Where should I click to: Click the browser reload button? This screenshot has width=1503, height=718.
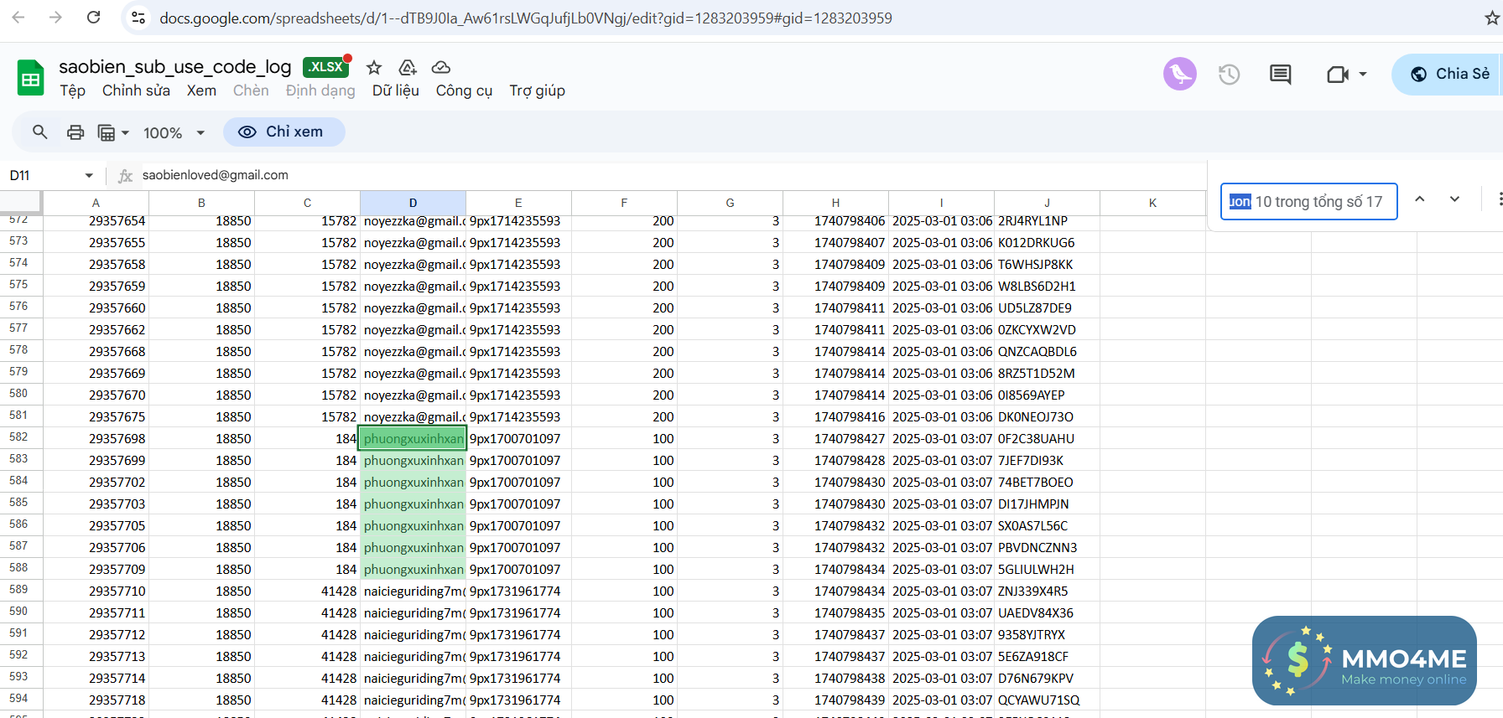tap(94, 18)
